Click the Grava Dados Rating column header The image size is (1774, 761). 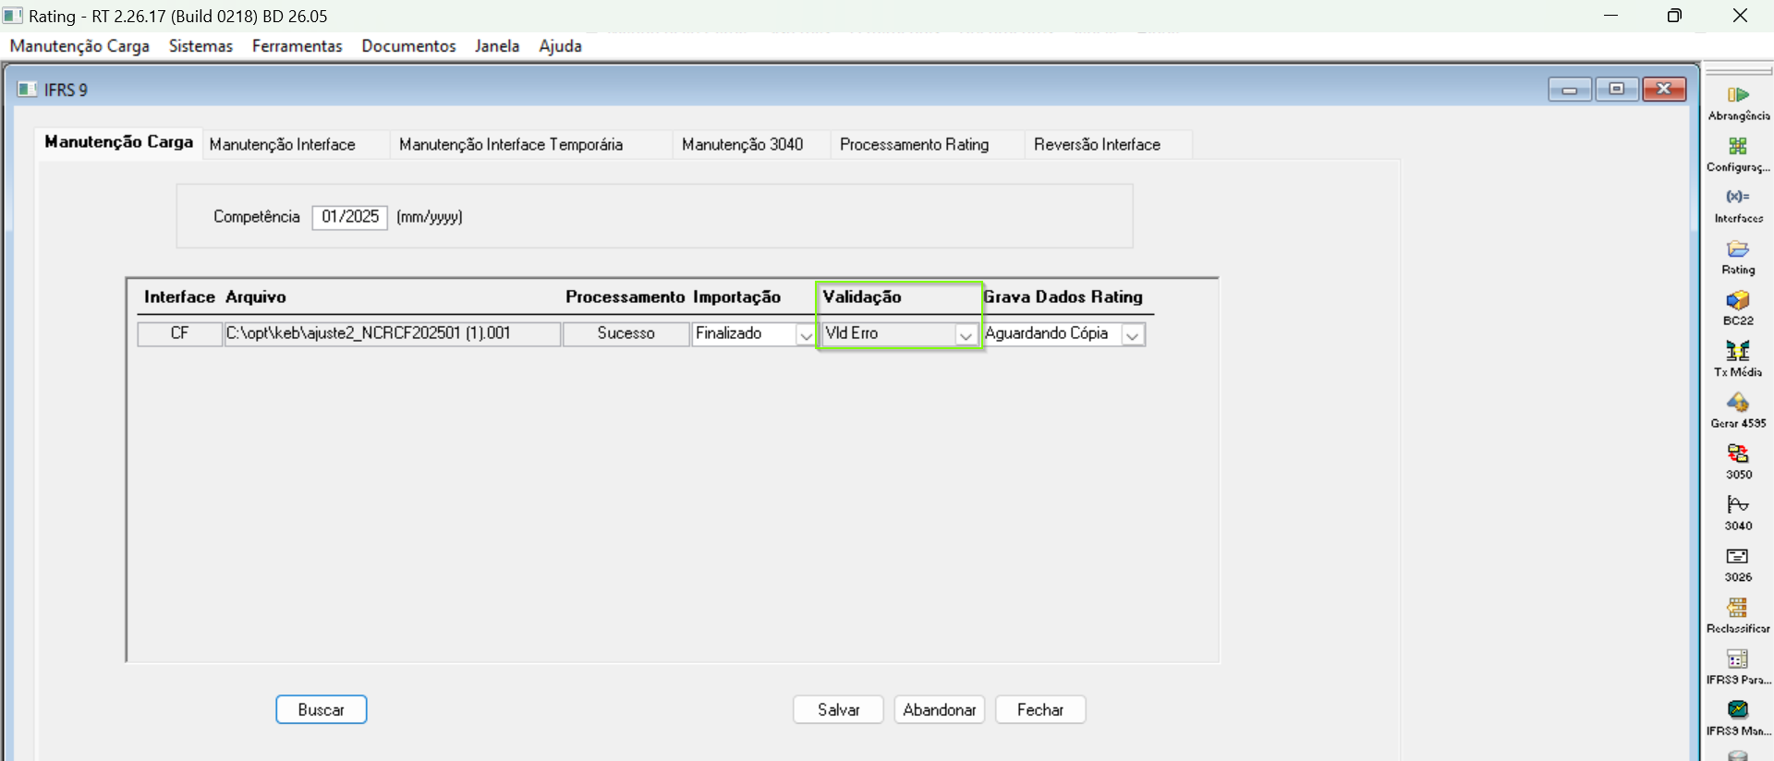(1063, 296)
